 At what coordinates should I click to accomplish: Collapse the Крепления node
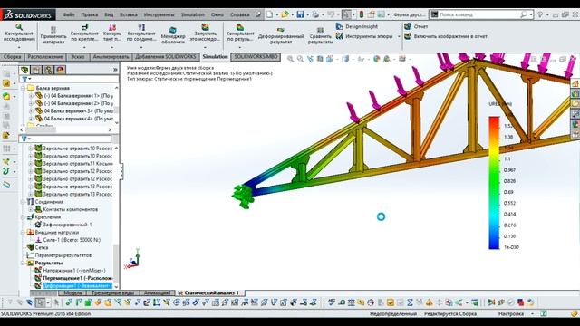24,217
